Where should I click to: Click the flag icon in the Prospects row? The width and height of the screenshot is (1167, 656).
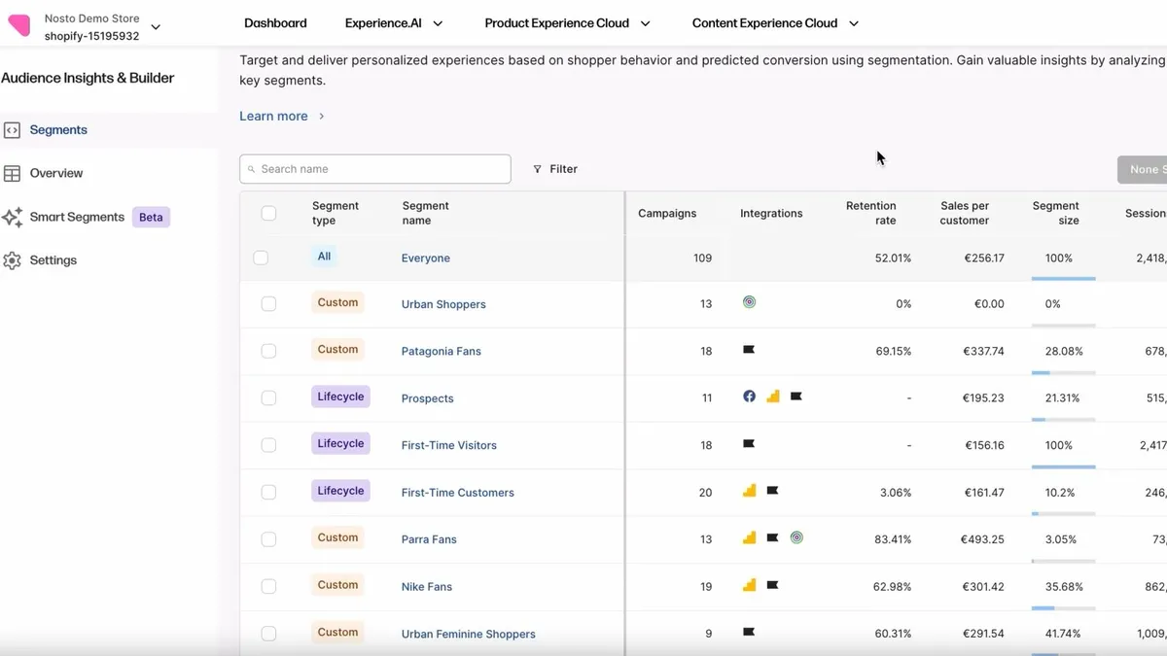pyautogui.click(x=796, y=397)
